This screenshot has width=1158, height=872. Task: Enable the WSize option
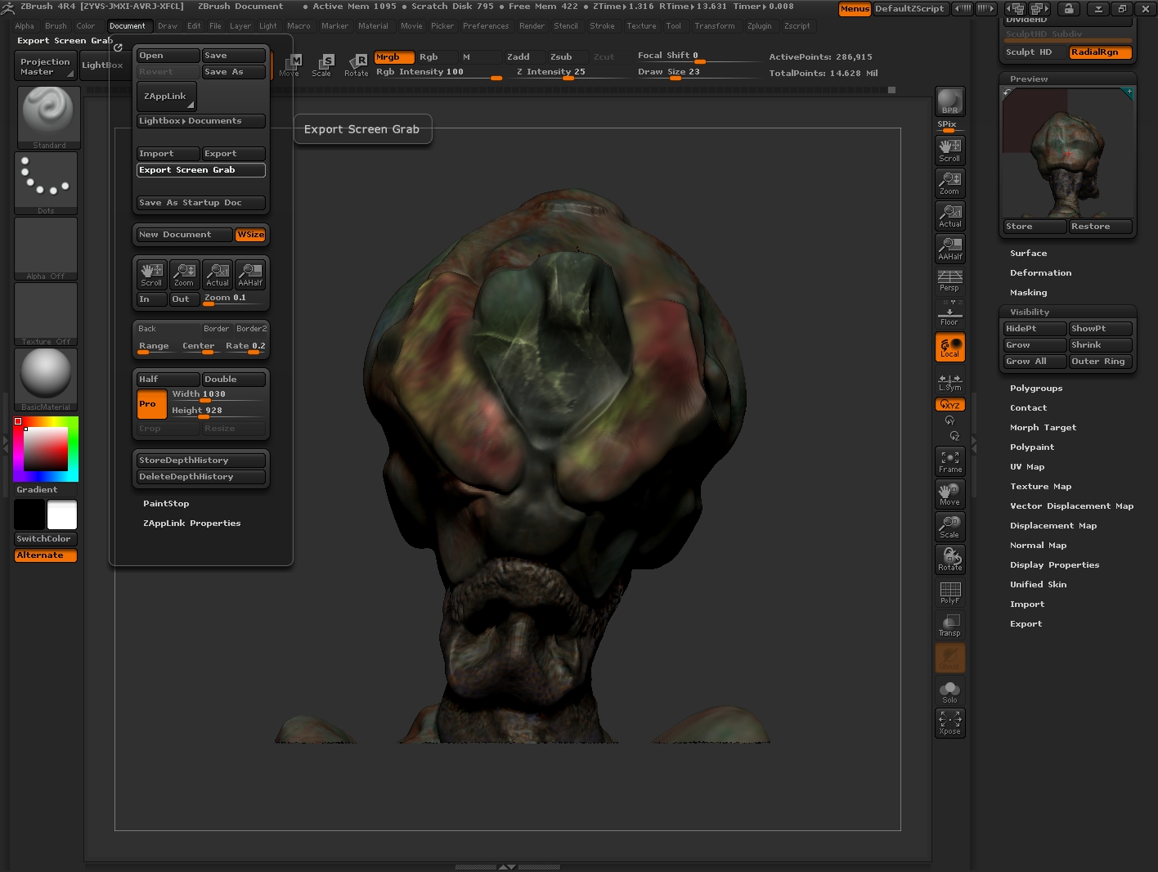point(250,235)
